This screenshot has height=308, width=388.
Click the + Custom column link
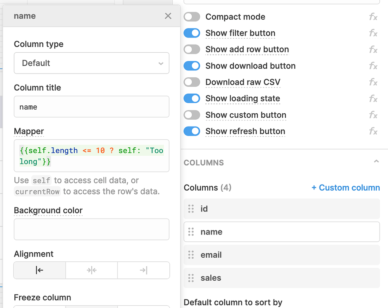[345, 188]
